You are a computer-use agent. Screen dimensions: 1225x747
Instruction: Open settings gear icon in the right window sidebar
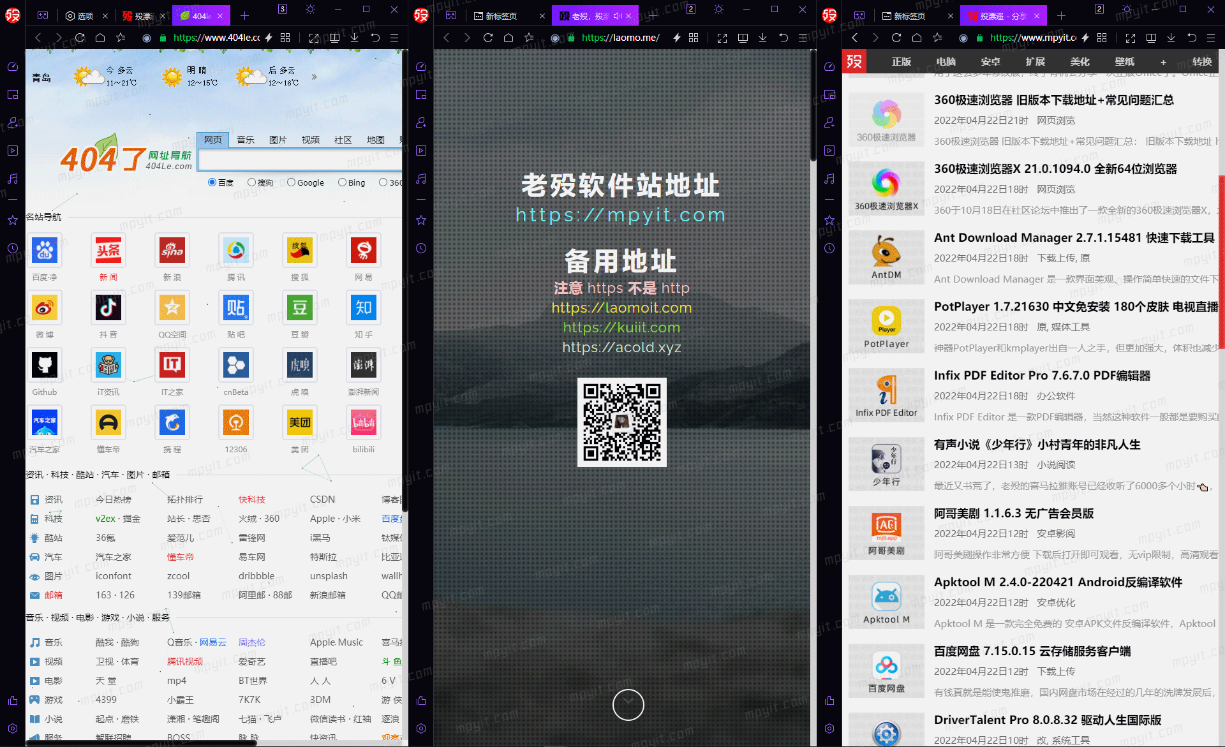(x=829, y=729)
